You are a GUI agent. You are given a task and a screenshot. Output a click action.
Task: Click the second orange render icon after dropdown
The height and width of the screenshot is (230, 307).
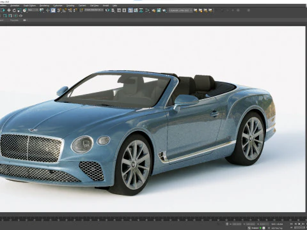(200, 10)
